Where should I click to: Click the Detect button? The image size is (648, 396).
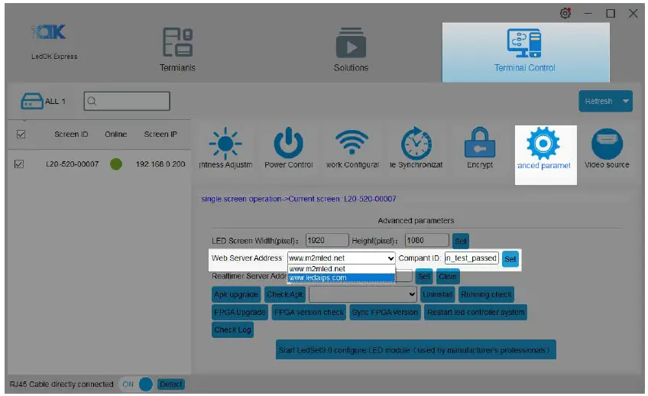(170, 385)
